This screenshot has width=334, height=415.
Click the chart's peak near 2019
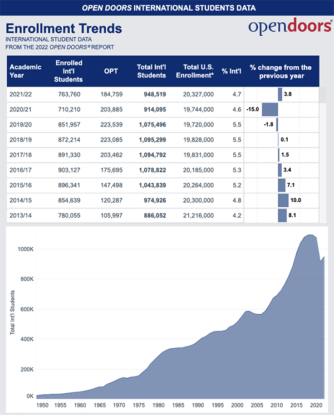[311, 235]
